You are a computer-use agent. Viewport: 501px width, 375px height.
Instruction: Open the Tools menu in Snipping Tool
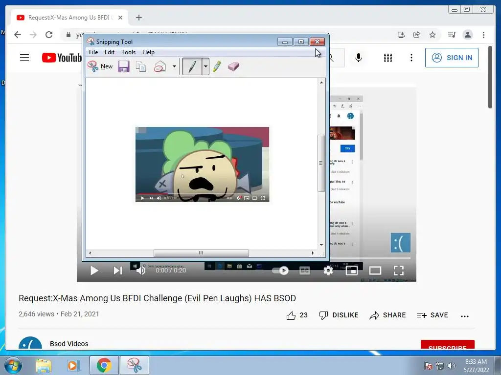(x=129, y=52)
